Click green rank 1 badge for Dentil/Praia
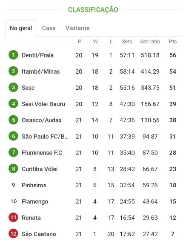Viewport: 186px width, 243px height. pyautogui.click(x=13, y=55)
